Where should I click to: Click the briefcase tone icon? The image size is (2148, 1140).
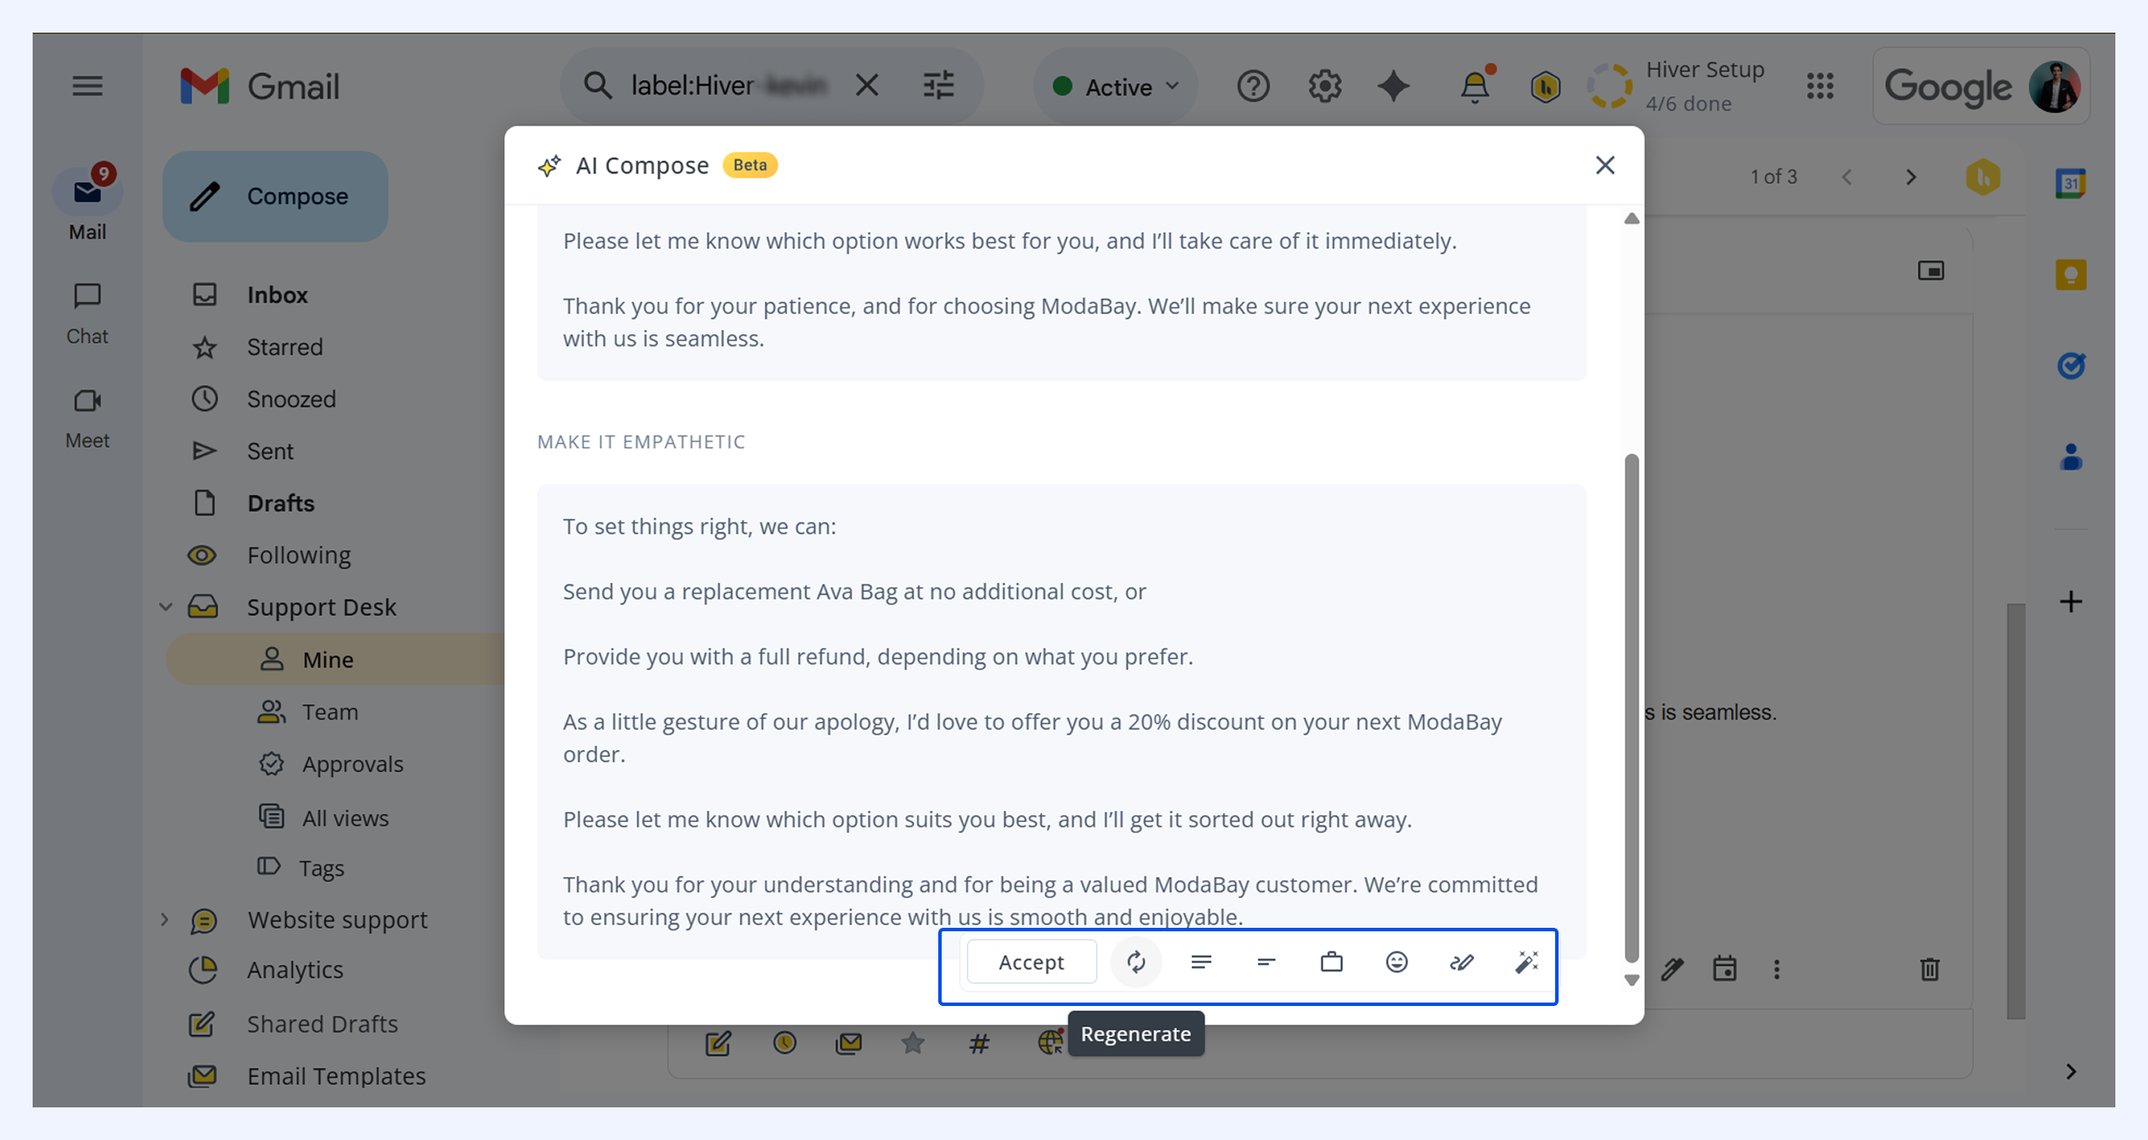[x=1332, y=962]
